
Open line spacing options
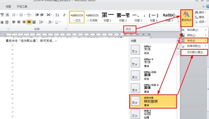pos(41,22)
